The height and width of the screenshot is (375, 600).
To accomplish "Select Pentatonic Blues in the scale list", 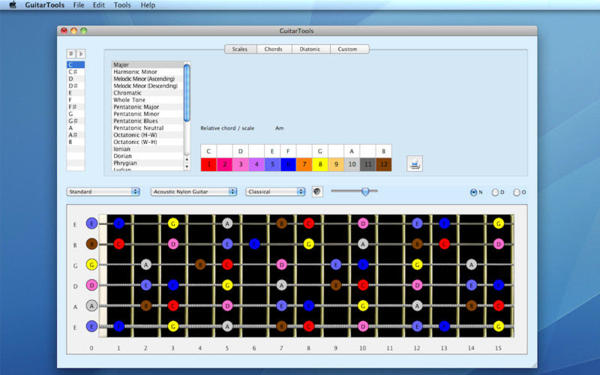I will pos(148,121).
